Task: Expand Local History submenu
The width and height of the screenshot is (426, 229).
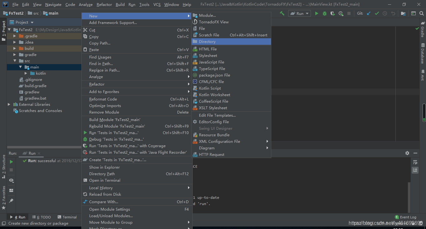Action: pyautogui.click(x=136, y=188)
